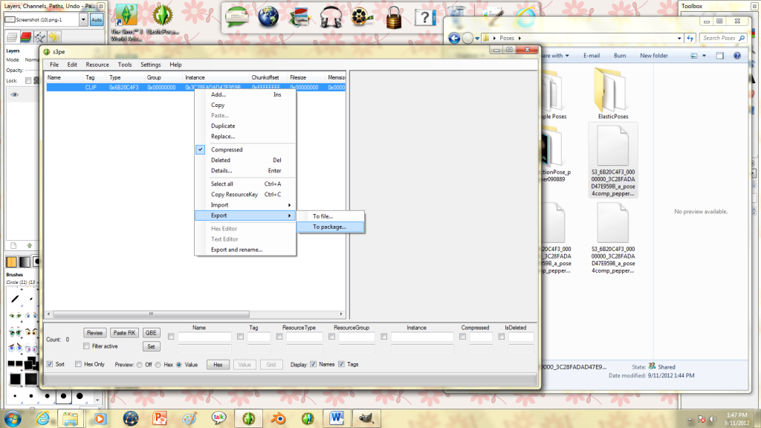
Task: Open Explorer help button
Action: click(x=737, y=56)
